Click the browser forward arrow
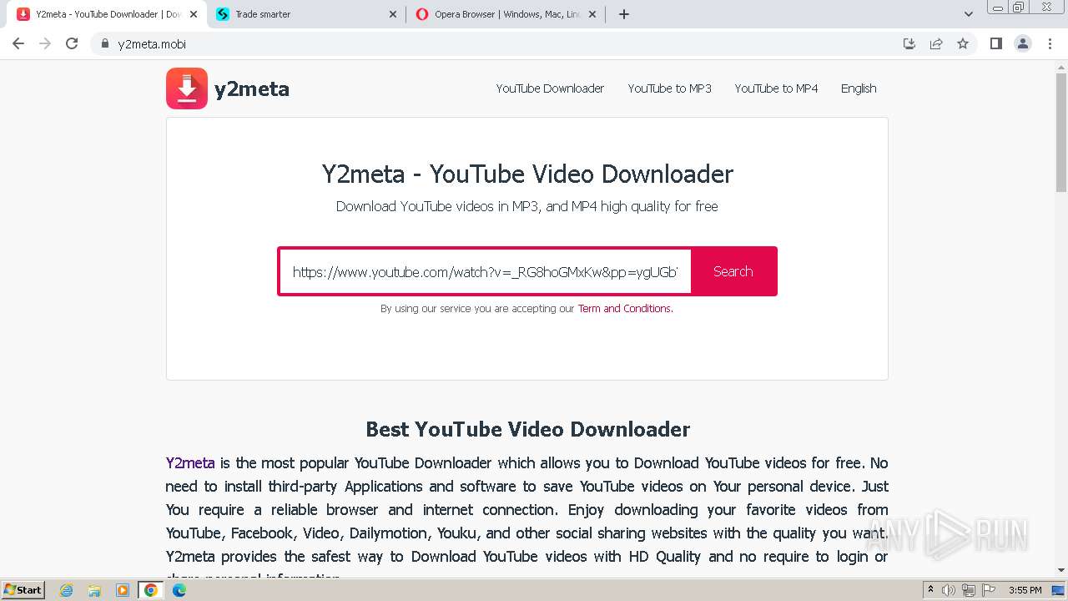 [x=45, y=44]
